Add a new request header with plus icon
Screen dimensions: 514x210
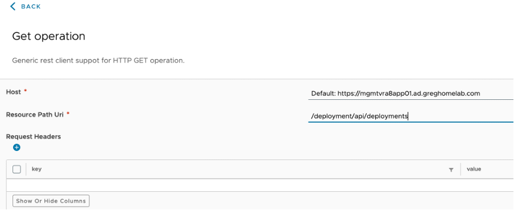click(x=16, y=148)
